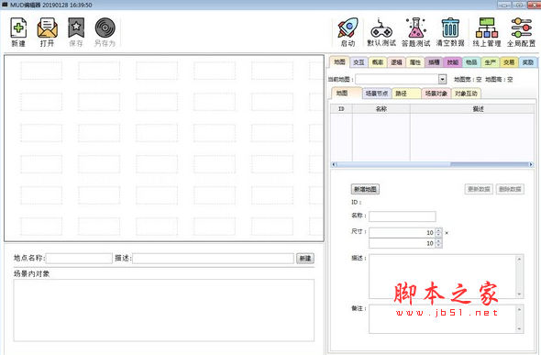
Task: Select the 插槽 tab
Action: click(x=434, y=62)
